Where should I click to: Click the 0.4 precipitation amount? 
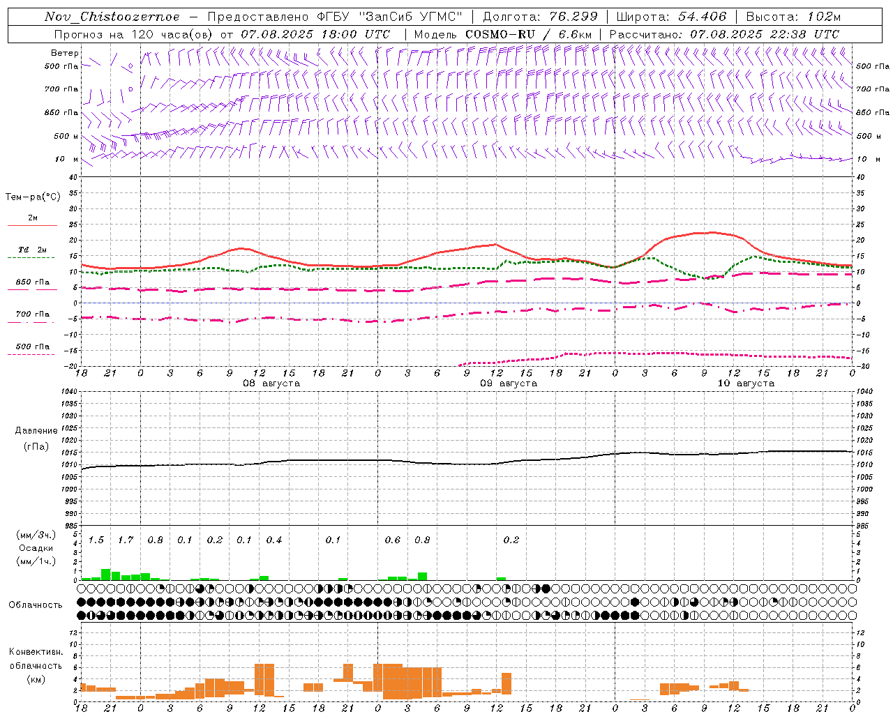point(274,540)
